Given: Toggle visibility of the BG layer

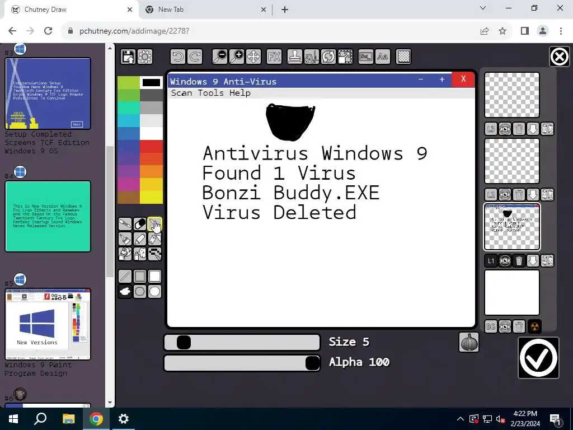Looking at the screenshot, I should tap(505, 326).
